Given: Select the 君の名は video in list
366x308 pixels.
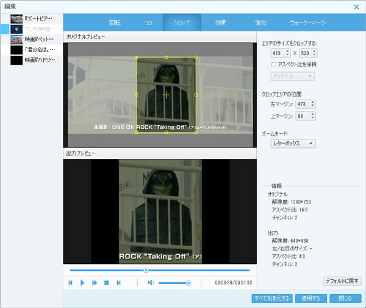Looking at the screenshot, I should click(32, 50).
